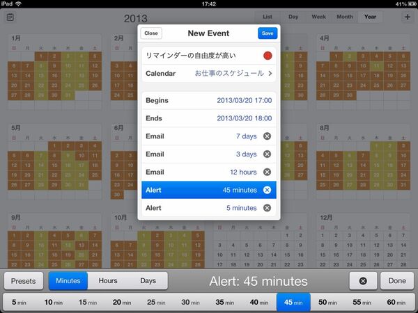Viewport: 418px width, 313px height.
Task: Switch to Month view
Action: 345,17
